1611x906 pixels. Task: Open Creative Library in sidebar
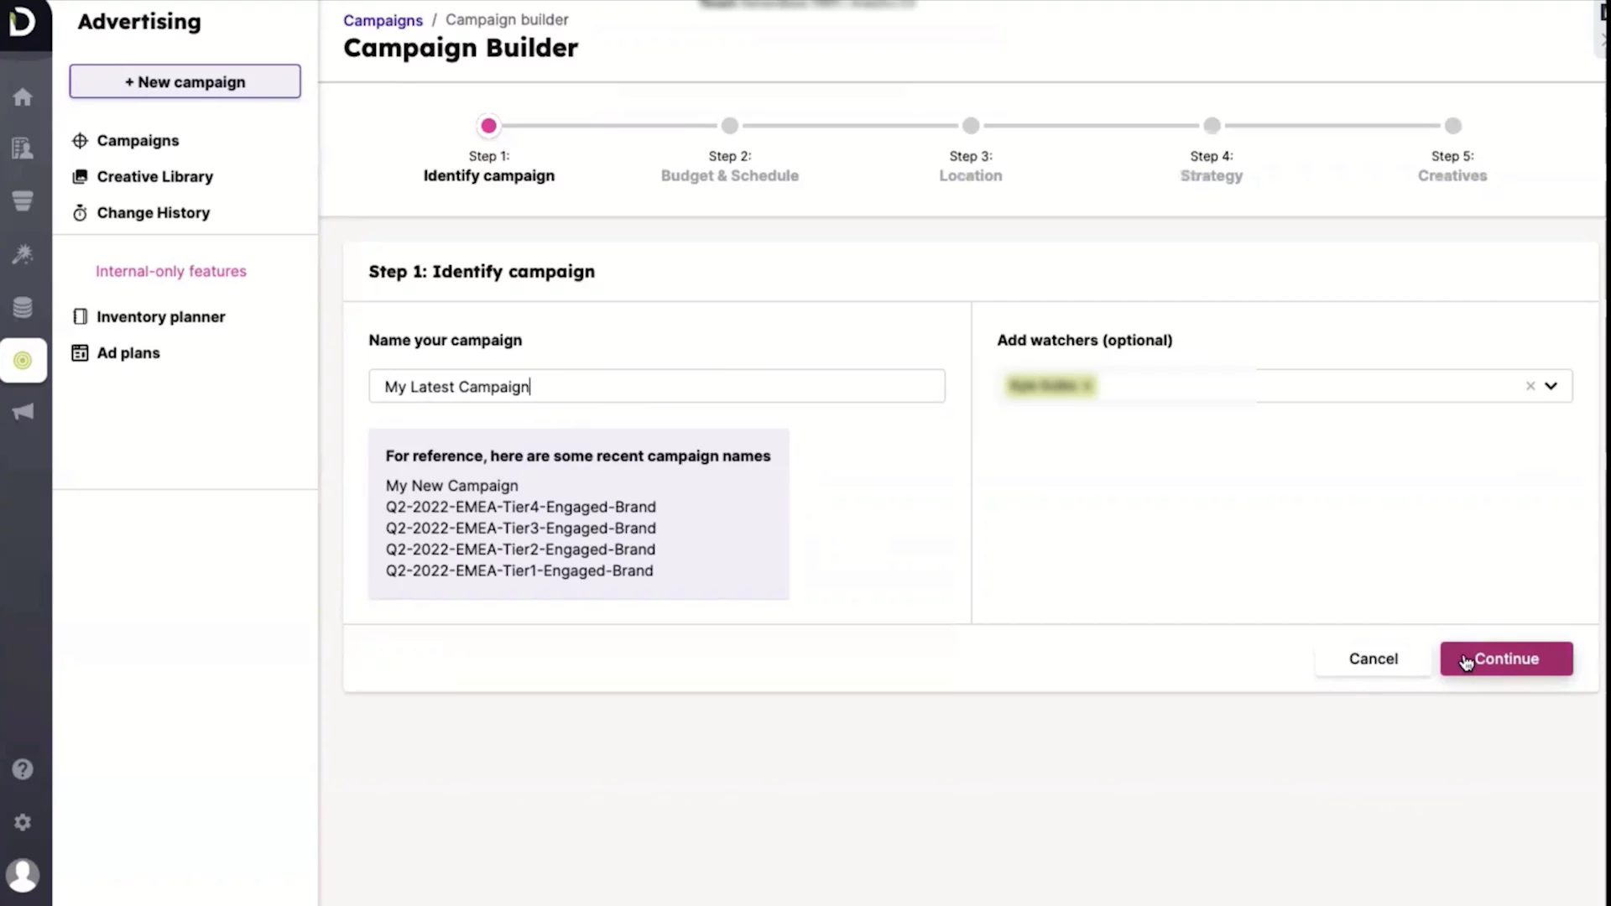[154, 177]
